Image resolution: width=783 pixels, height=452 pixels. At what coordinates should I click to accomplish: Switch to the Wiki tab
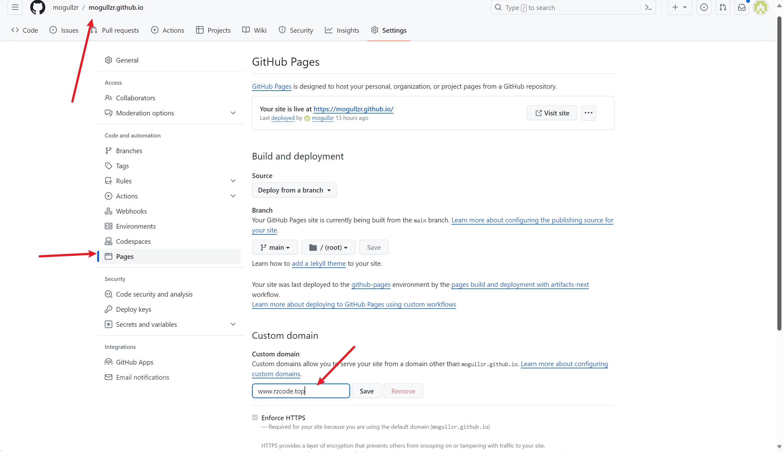pos(254,30)
